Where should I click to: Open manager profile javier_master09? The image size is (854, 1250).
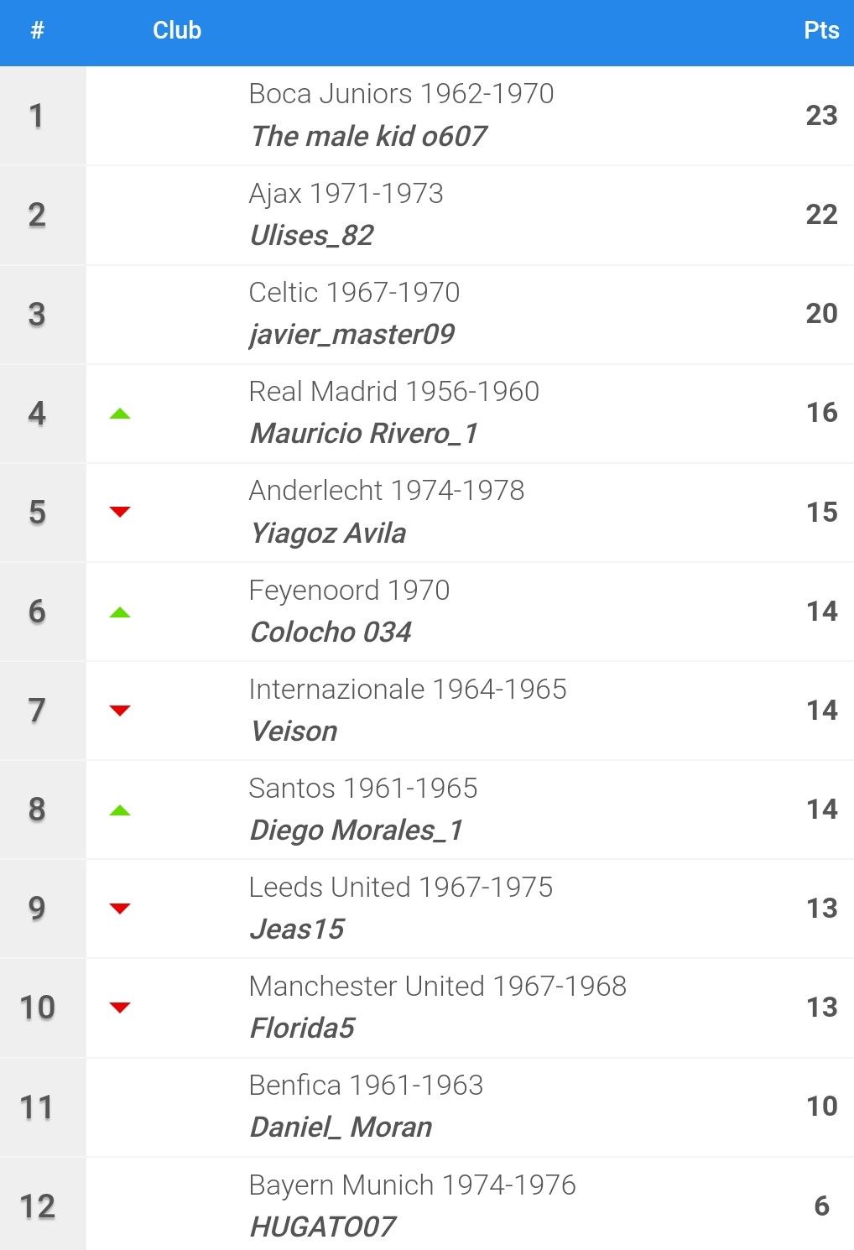(x=351, y=334)
